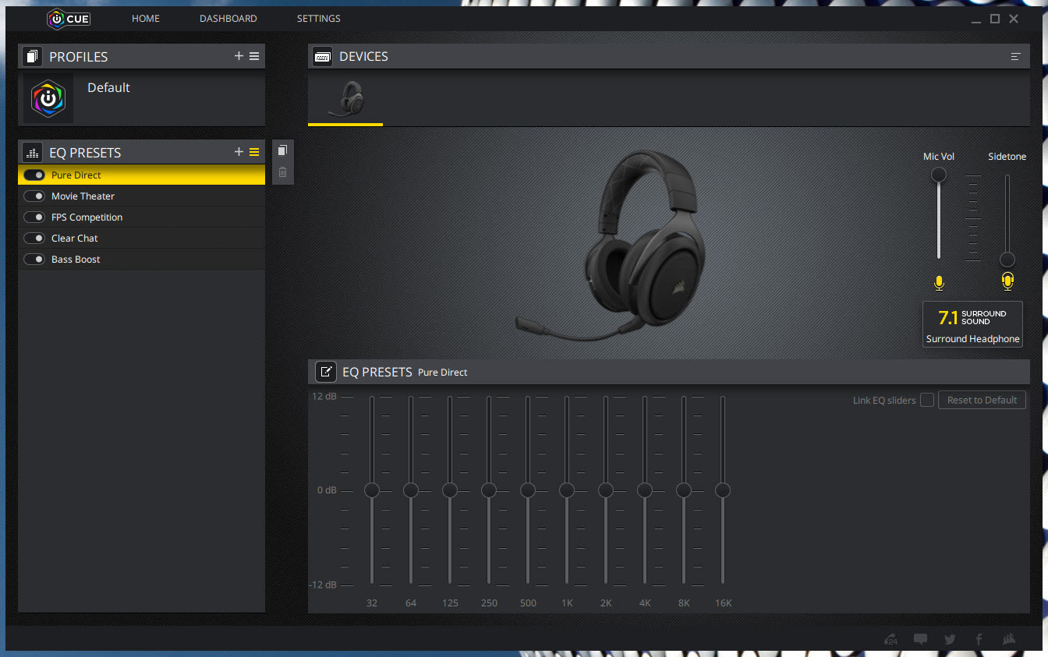Click the 32 Hz EQ slider knob
1048x657 pixels.
(x=372, y=490)
